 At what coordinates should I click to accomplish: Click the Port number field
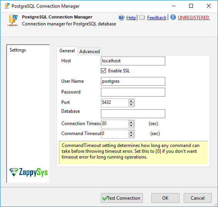point(115,103)
